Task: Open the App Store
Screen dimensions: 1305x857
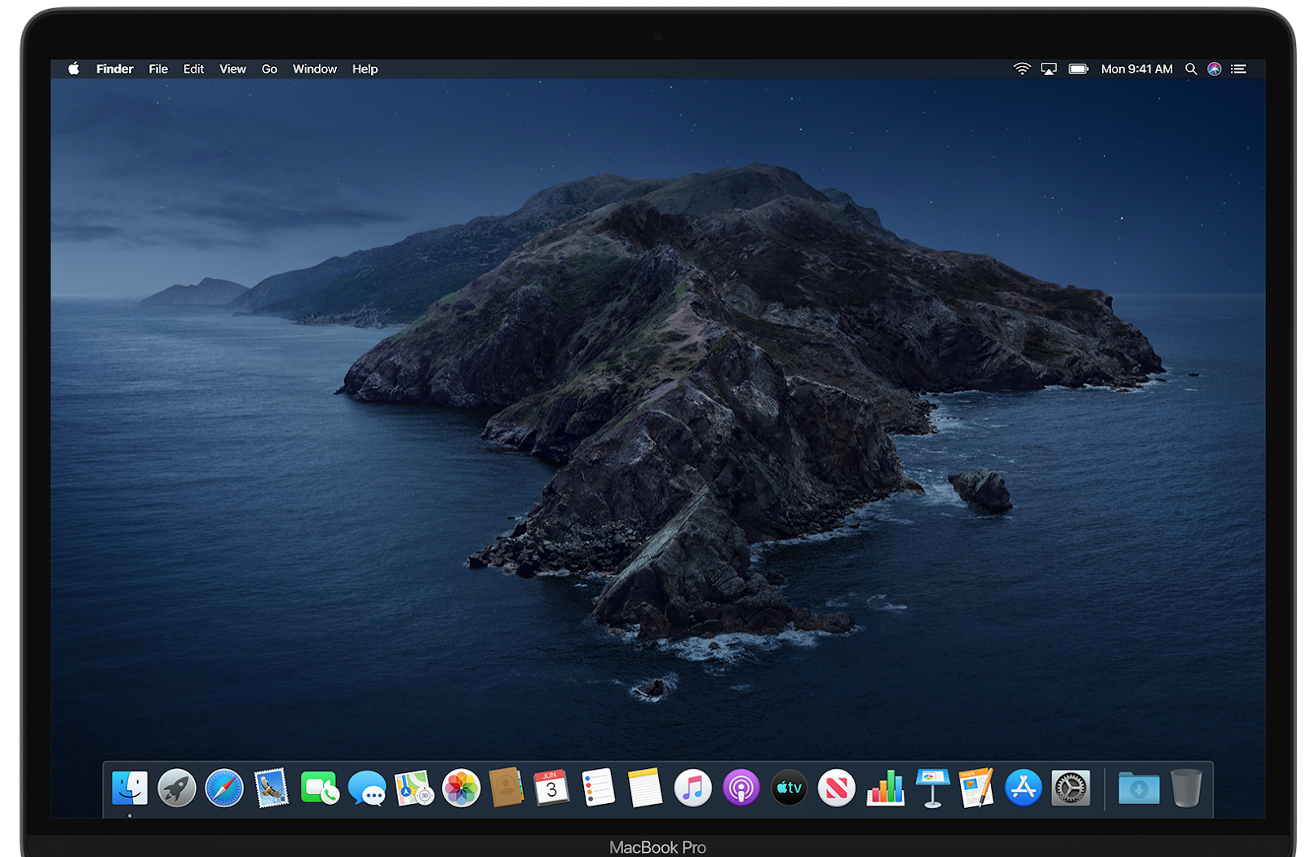Action: pyautogui.click(x=1023, y=788)
